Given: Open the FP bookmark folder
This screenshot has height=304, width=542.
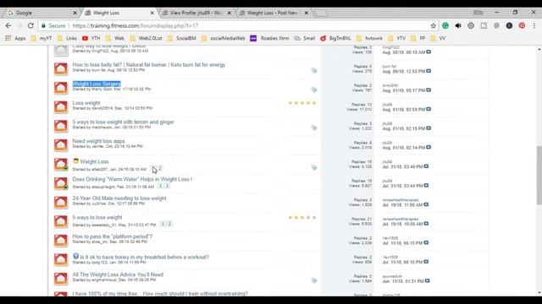Looking at the screenshot, I should coord(418,38).
